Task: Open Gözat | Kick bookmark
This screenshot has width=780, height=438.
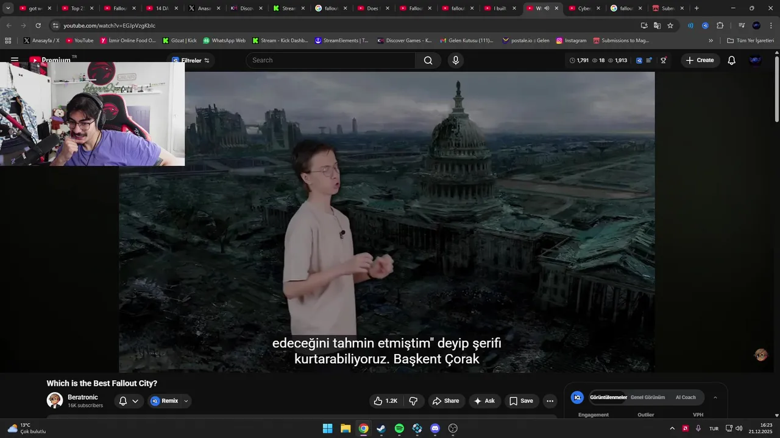Action: 179,40
